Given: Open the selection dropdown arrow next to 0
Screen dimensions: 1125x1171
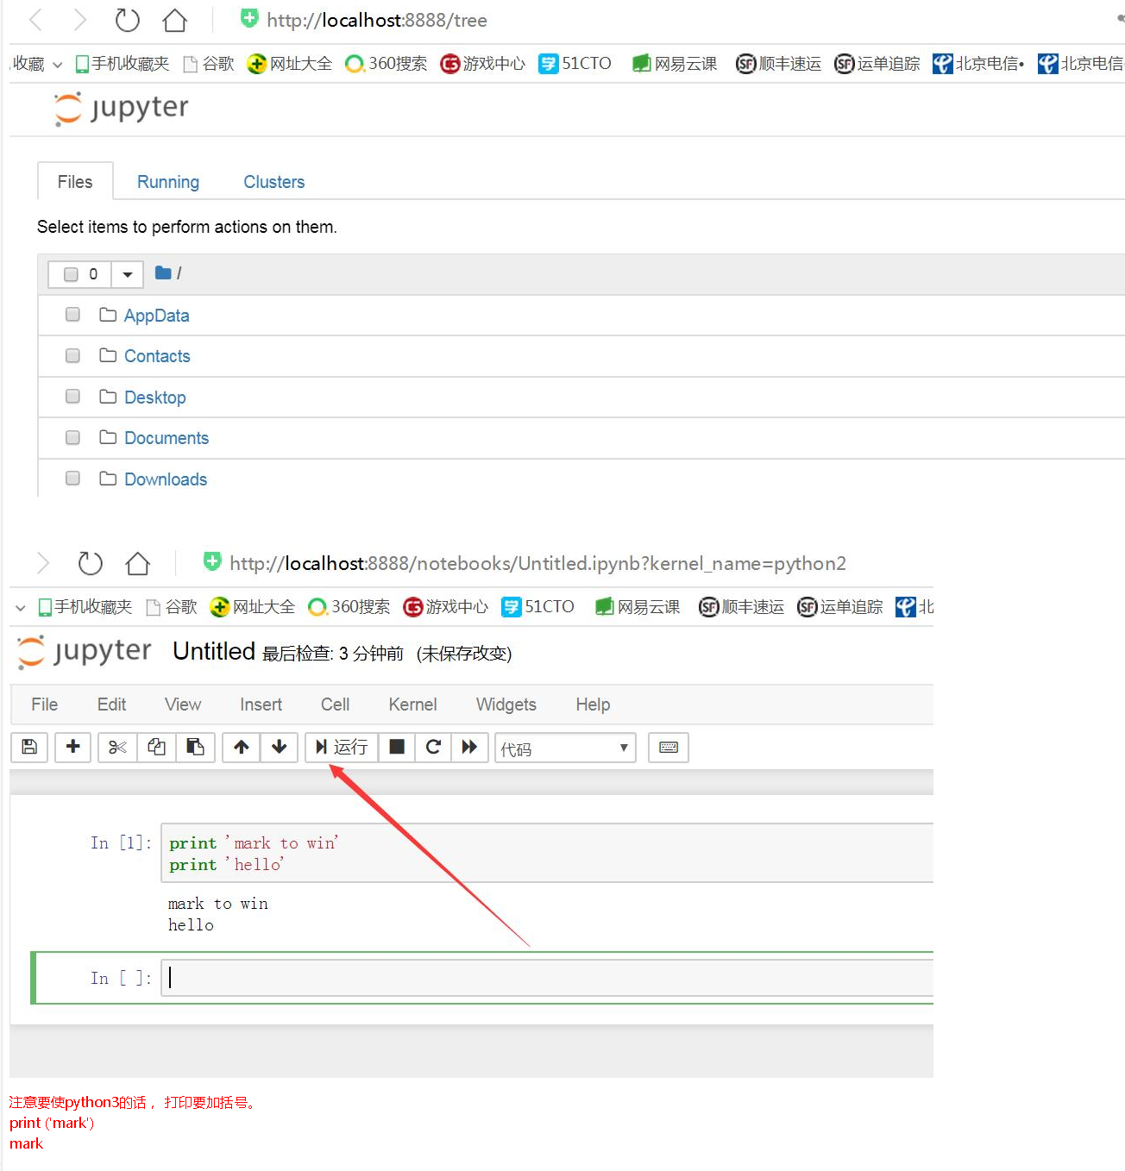Looking at the screenshot, I should click(x=128, y=274).
